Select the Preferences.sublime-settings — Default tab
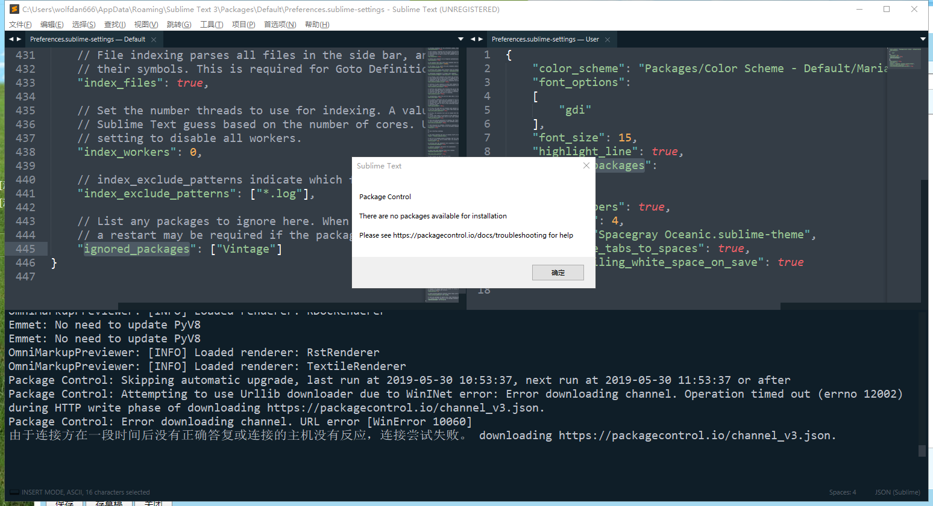Screen dimensions: 933x506 point(87,39)
